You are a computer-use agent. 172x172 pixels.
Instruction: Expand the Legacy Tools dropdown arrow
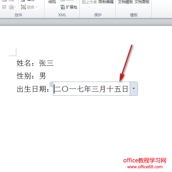[15, 7]
